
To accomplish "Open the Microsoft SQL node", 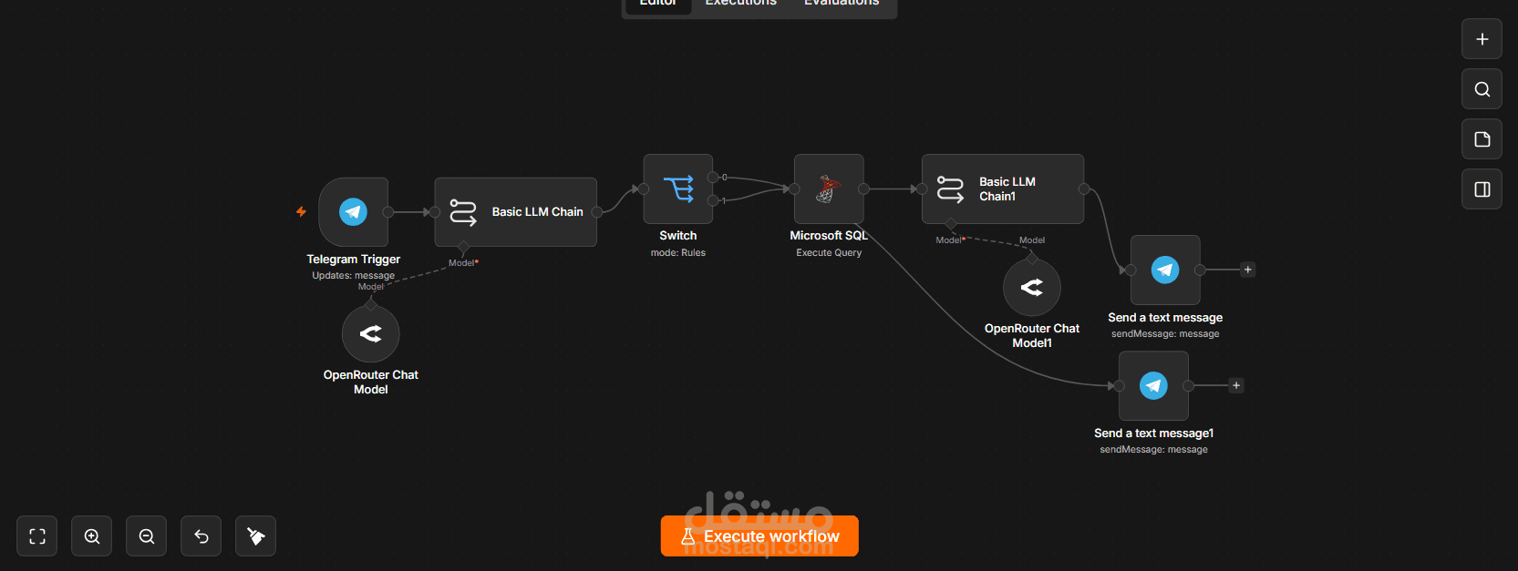I will coord(829,189).
